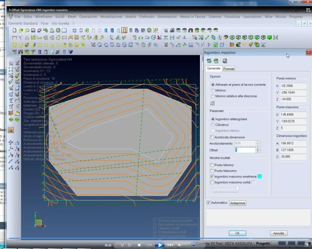Viewport: 312px width, 249px height.
Task: Click the solid green cube shaded view icon
Action: [x=270, y=37]
